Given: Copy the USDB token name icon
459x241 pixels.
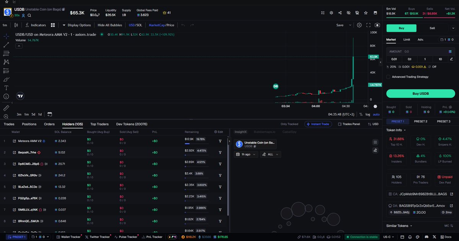Looking at the screenshot, I should [x=64, y=9].
